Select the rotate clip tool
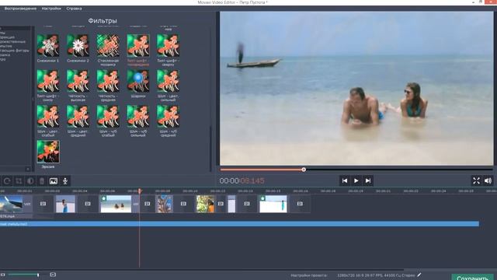Image resolution: width=497 pixels, height=280 pixels. [7, 181]
